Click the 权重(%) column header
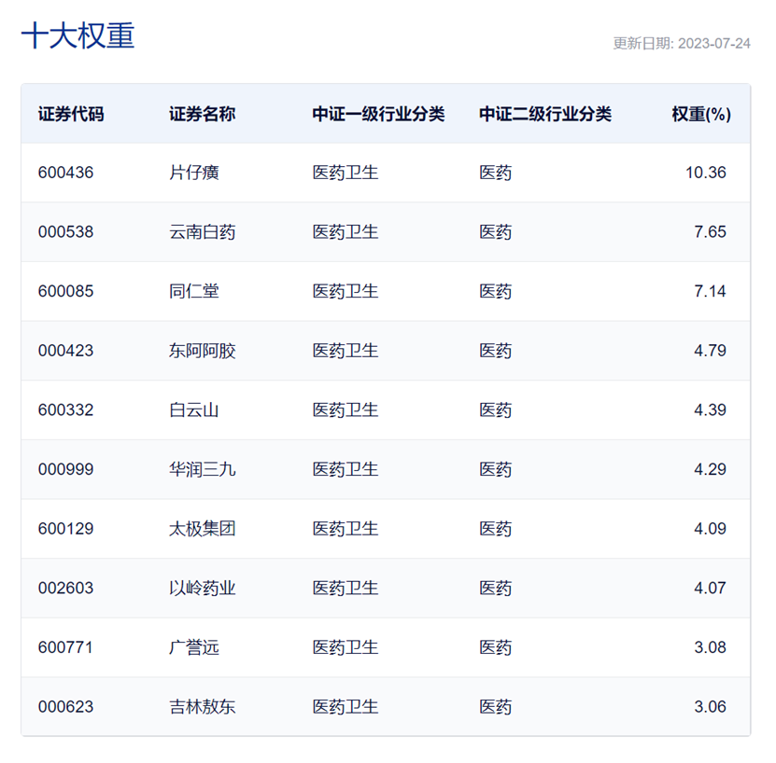Viewport: 776px width, 763px height. [701, 114]
